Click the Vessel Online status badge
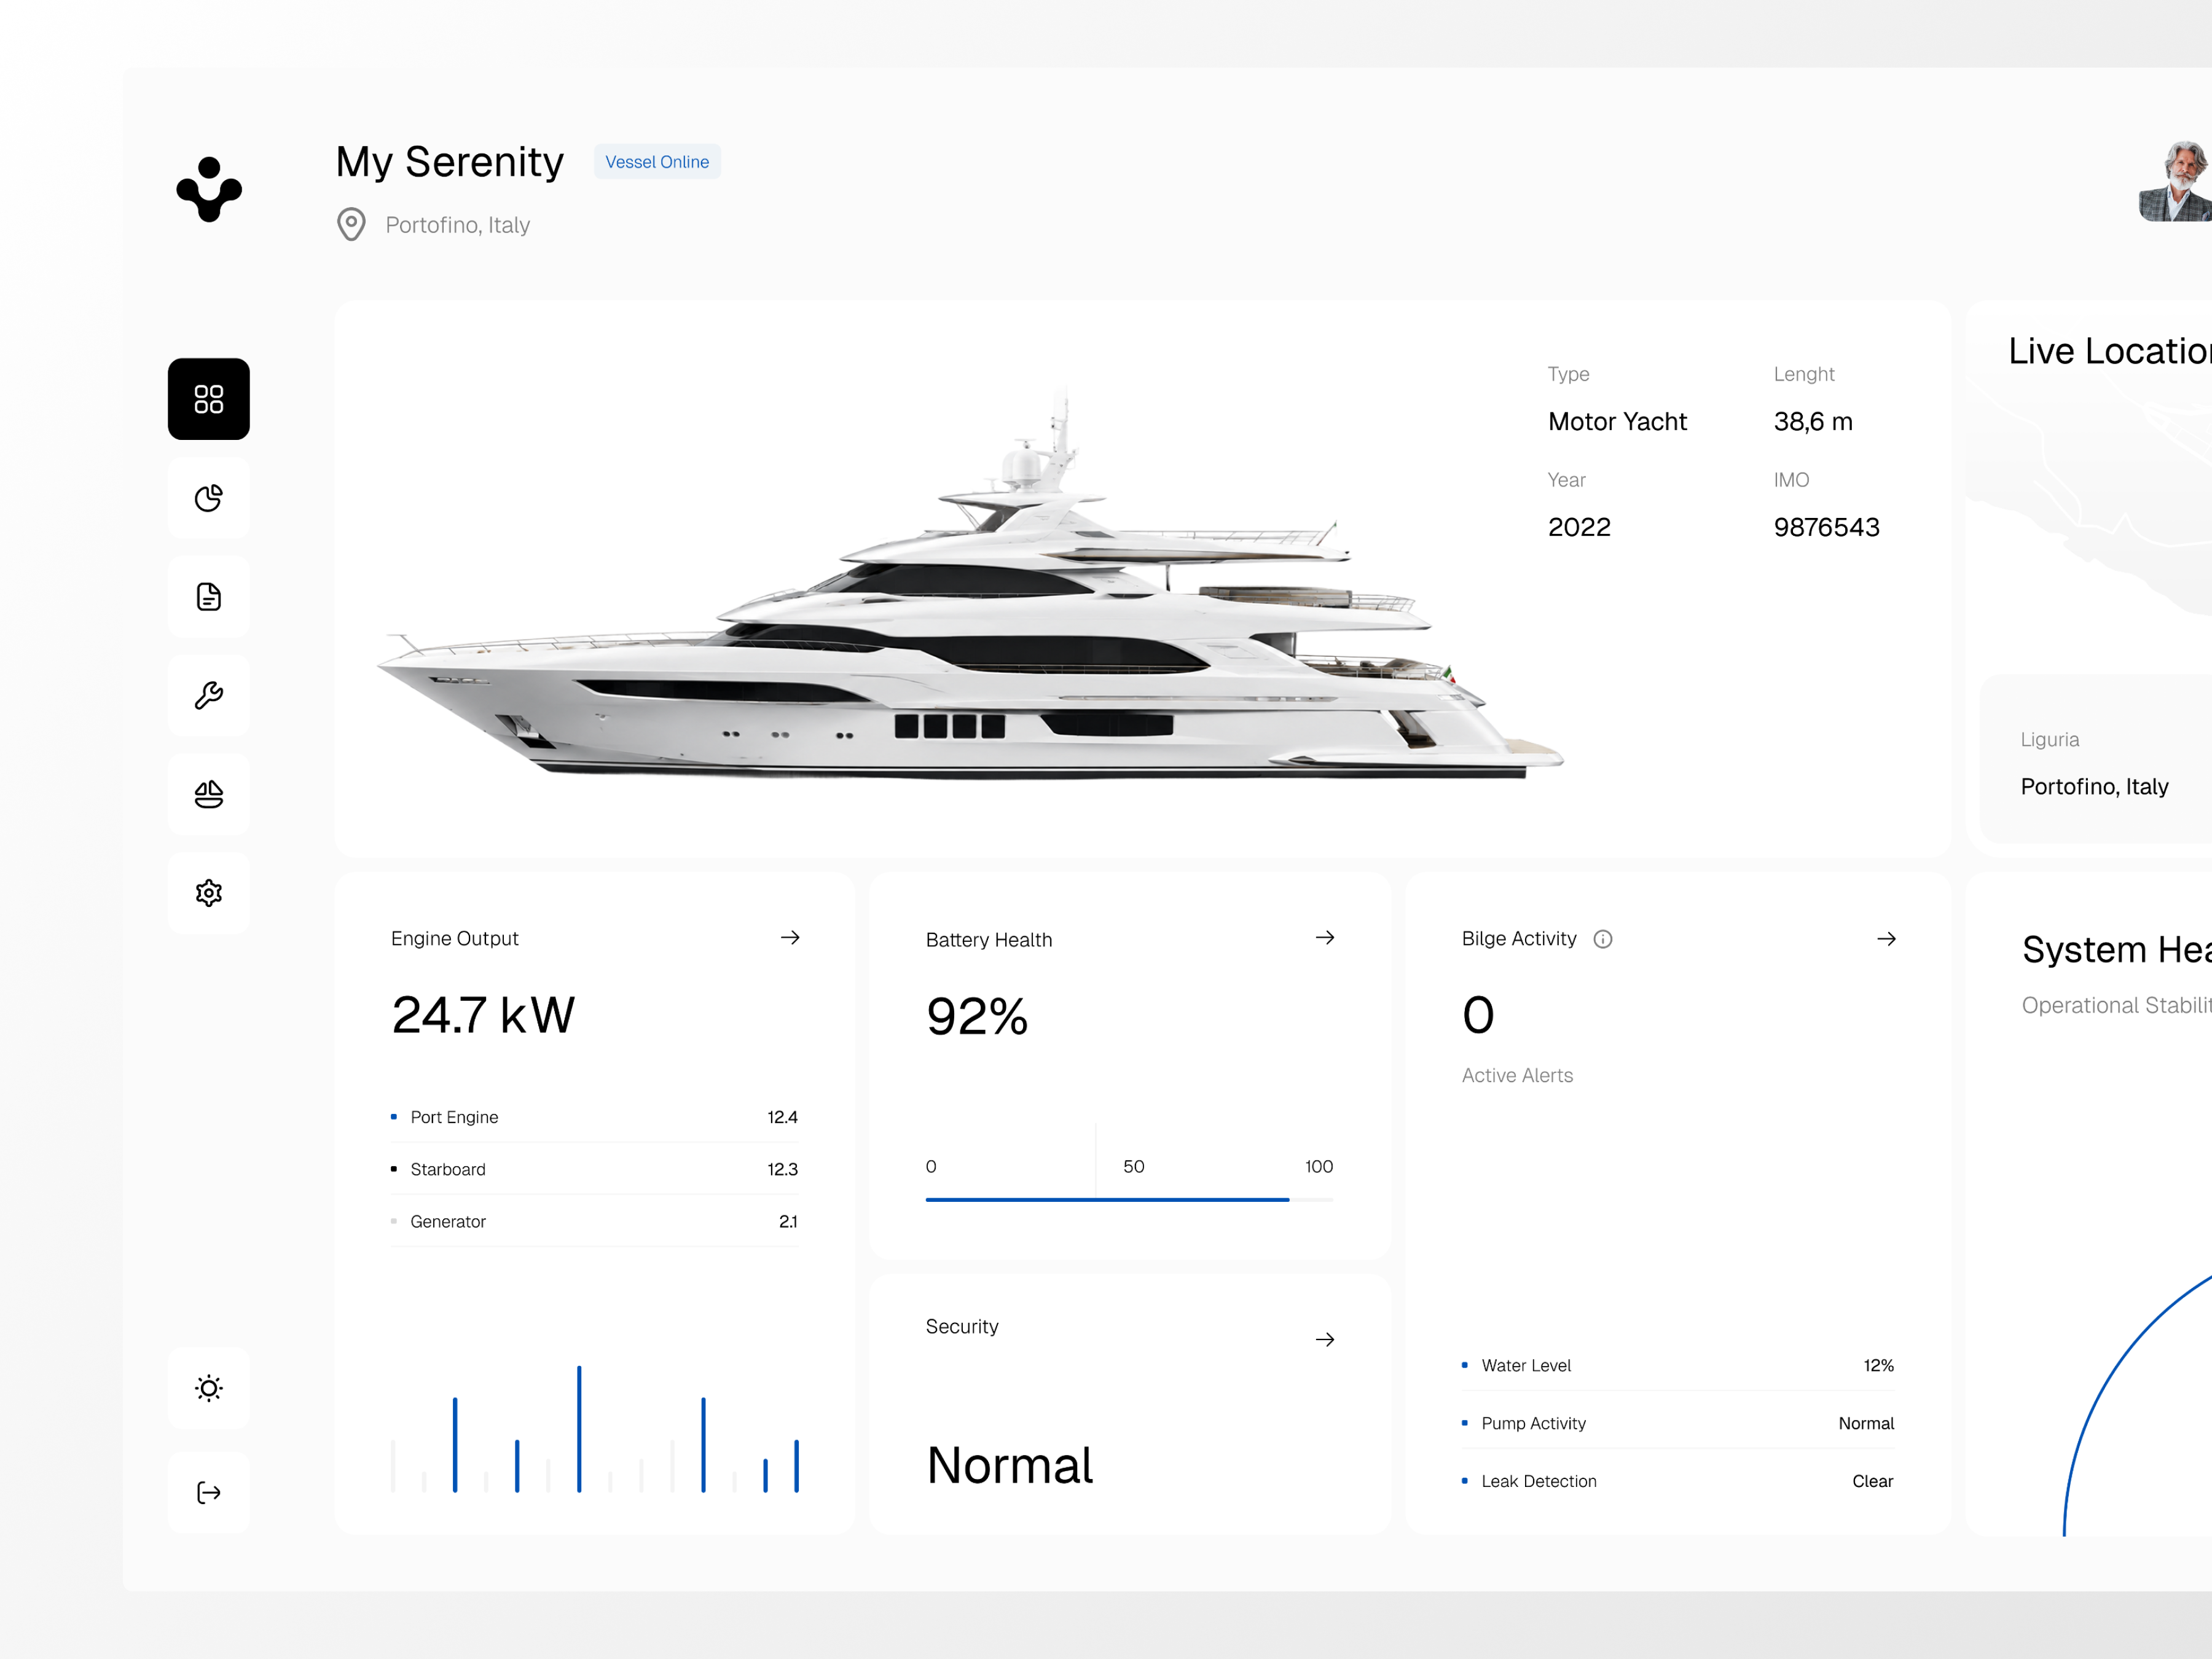This screenshot has width=2212, height=1659. (x=657, y=162)
